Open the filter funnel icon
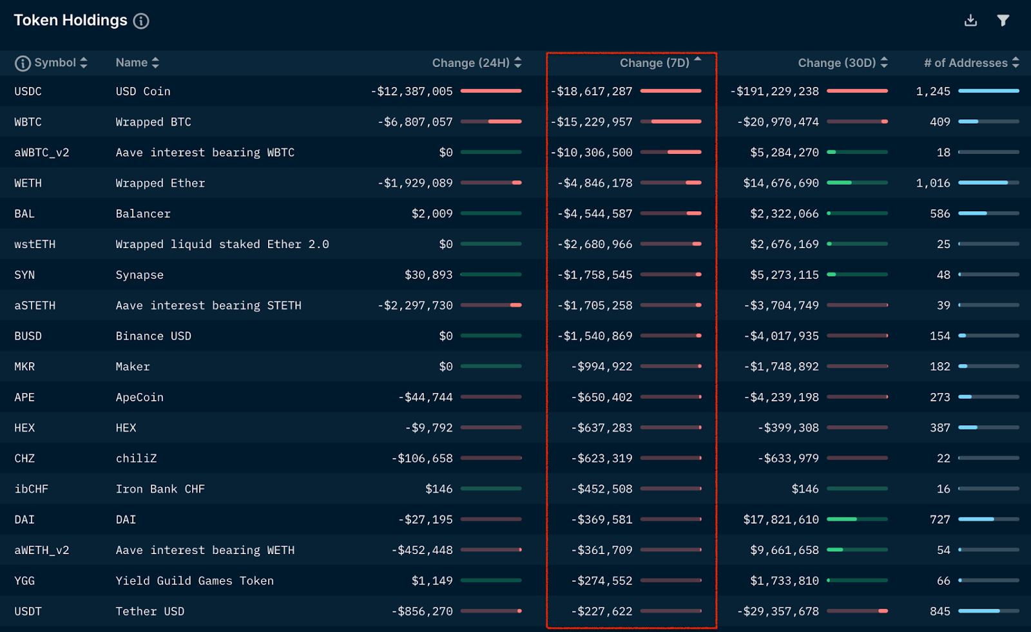The height and width of the screenshot is (632, 1031). tap(1003, 21)
